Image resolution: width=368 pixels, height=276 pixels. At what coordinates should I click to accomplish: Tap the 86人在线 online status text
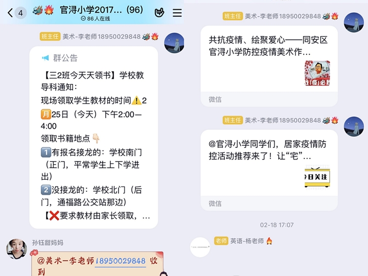(96, 18)
